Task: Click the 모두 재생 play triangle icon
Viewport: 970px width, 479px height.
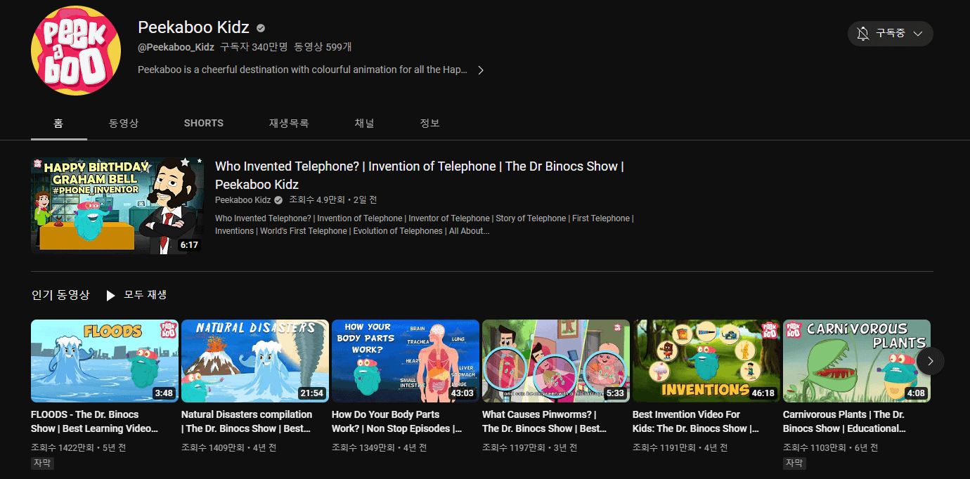Action: (x=110, y=296)
